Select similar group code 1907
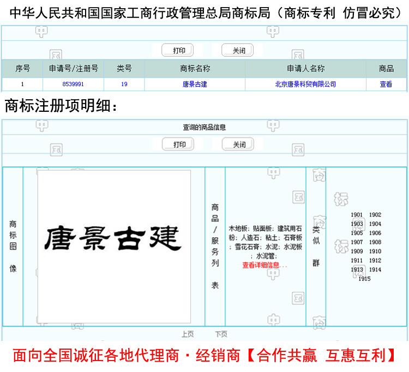This screenshot has height=372, width=409. (357, 242)
